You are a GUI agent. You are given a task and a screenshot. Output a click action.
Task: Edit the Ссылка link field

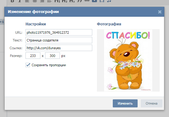[x=59, y=48]
